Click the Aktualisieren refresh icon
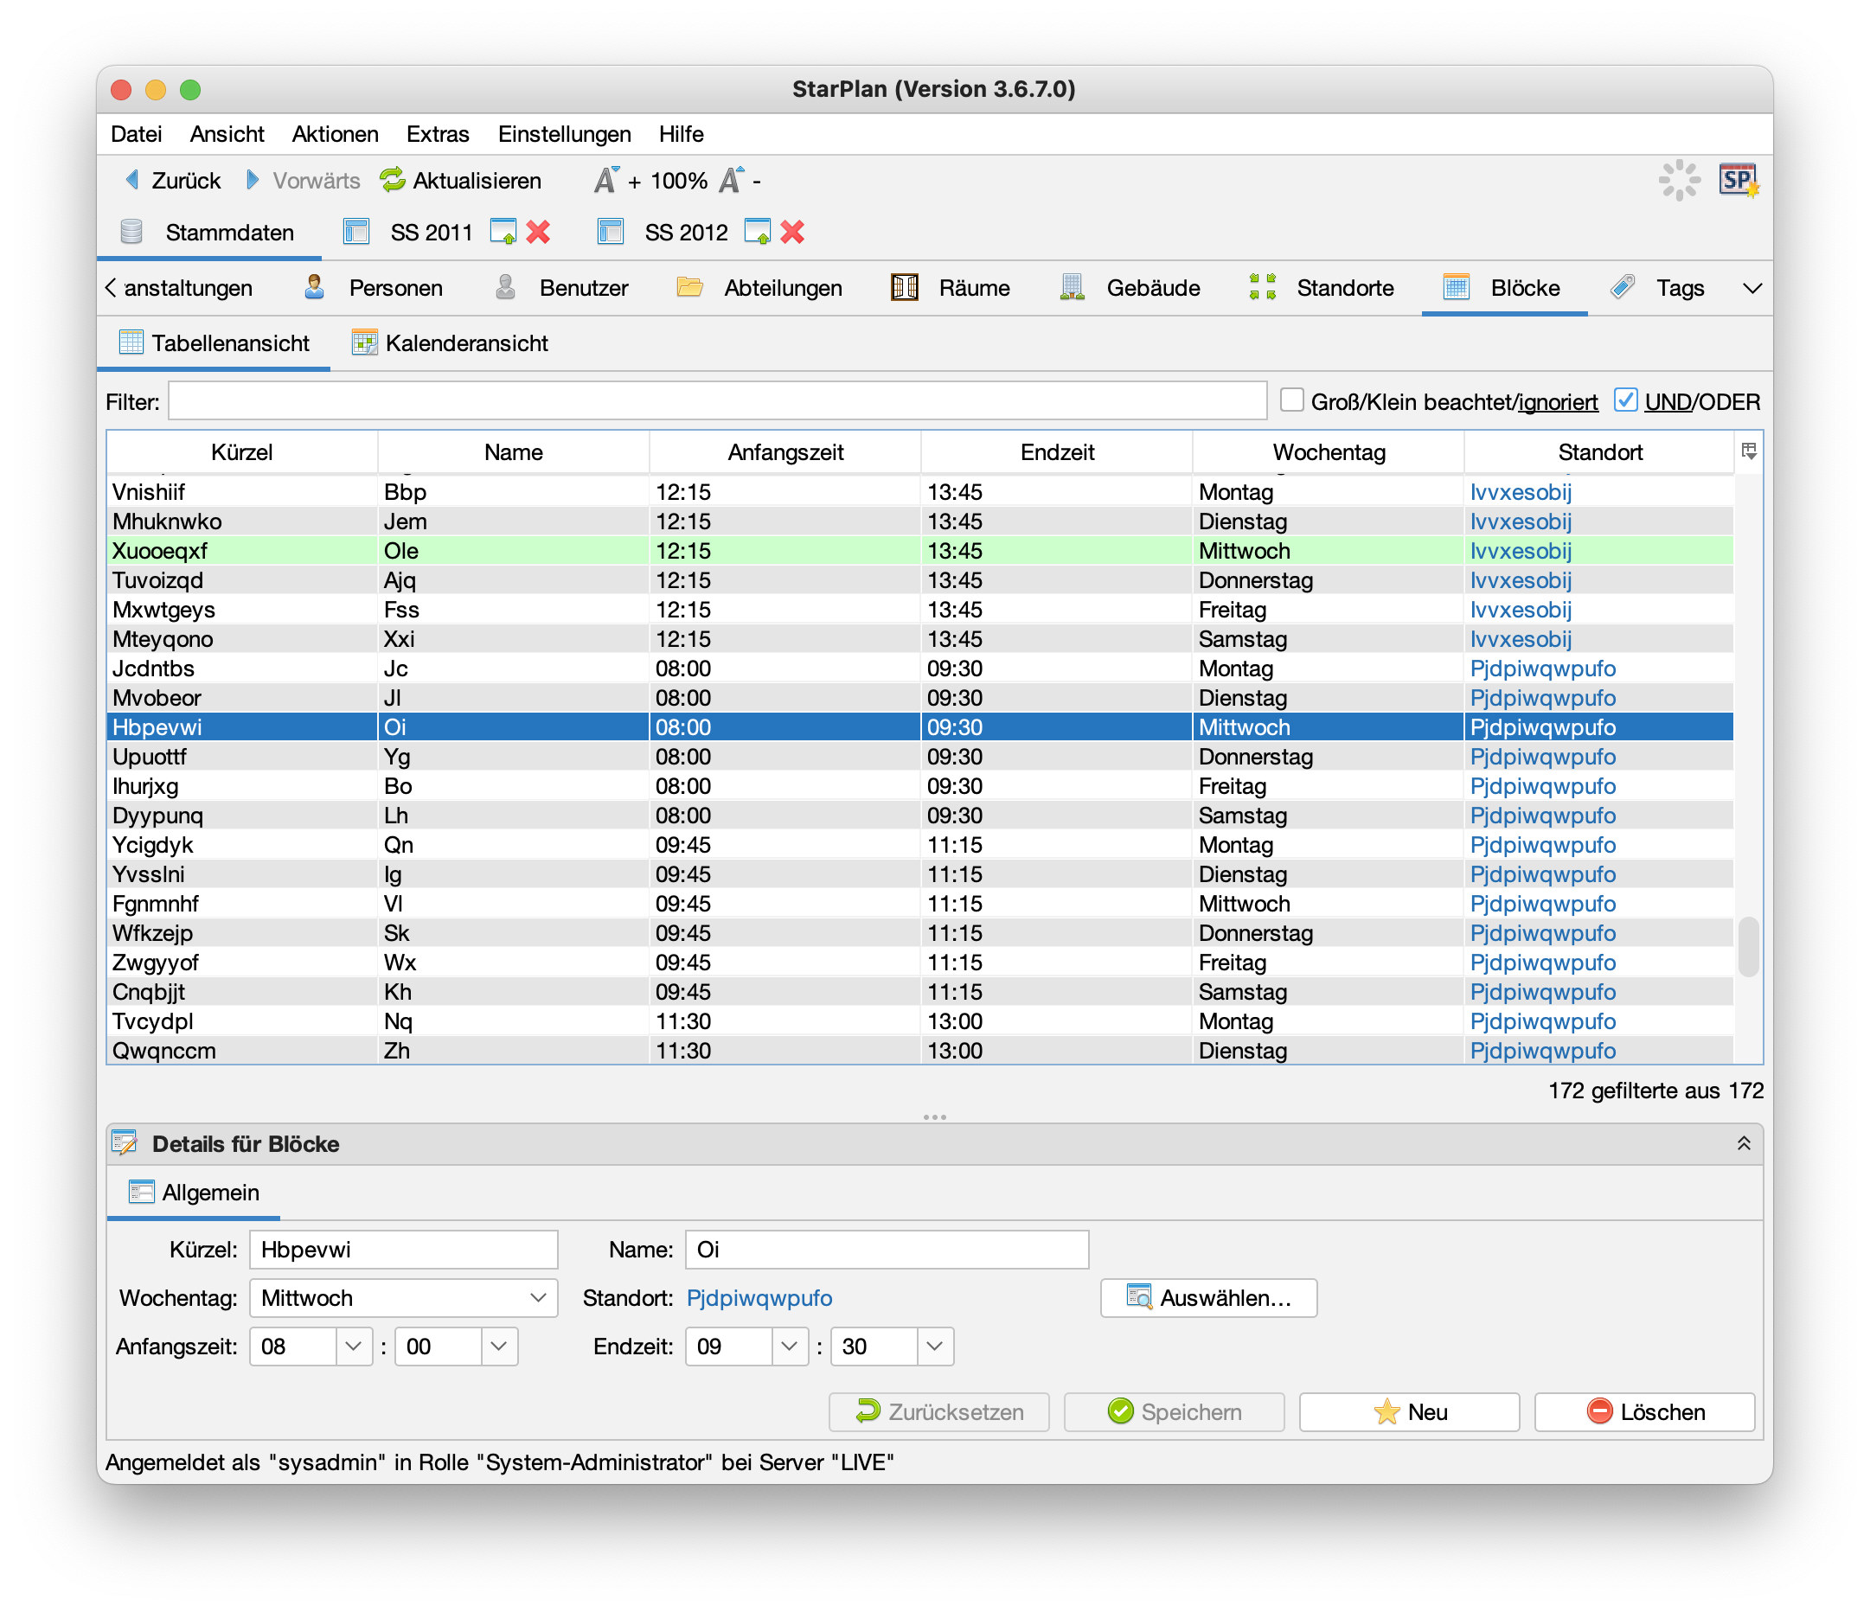 tap(393, 181)
